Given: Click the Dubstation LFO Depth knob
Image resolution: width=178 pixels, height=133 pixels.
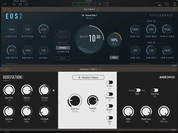Looking at the screenshot, I should (x=44, y=112).
